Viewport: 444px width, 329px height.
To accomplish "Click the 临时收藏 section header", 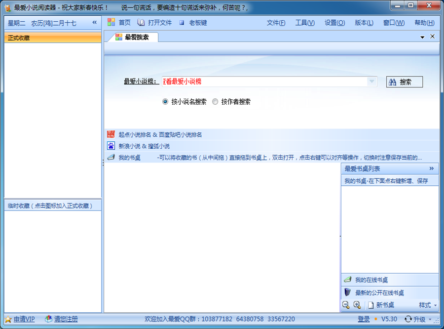I will tap(53, 206).
